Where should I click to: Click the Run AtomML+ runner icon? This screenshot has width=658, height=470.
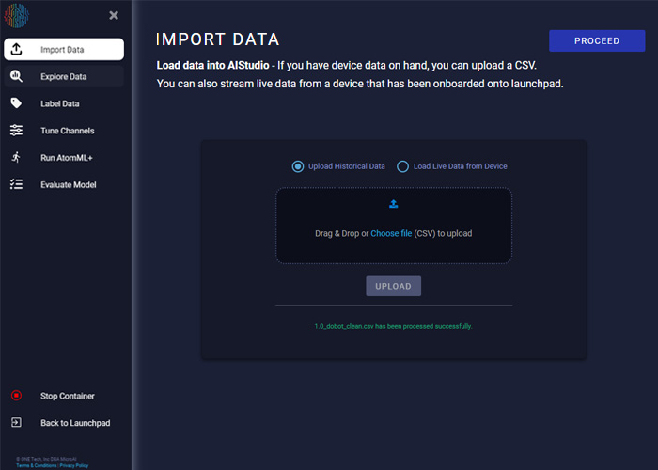pyautogui.click(x=16, y=157)
